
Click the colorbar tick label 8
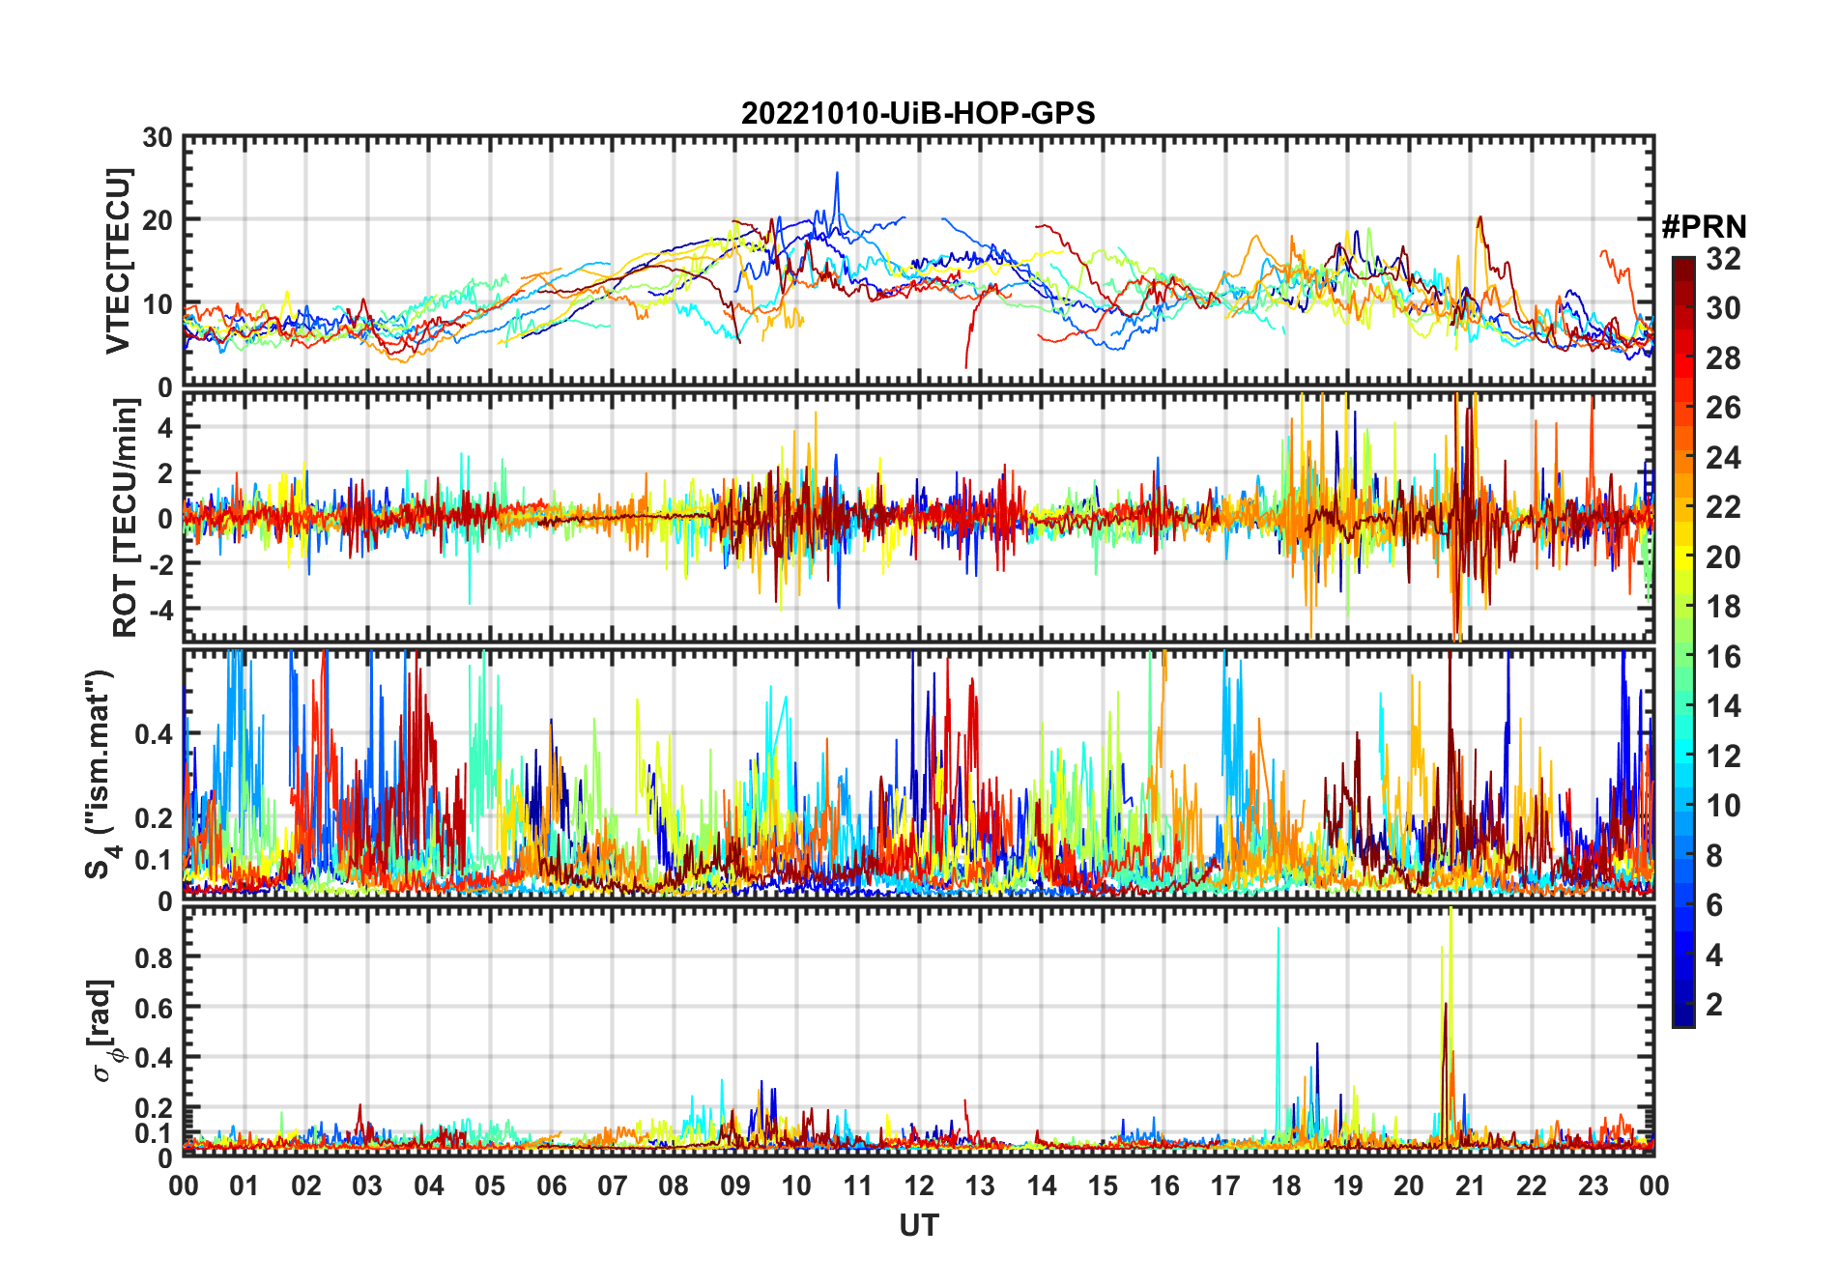point(1714,856)
